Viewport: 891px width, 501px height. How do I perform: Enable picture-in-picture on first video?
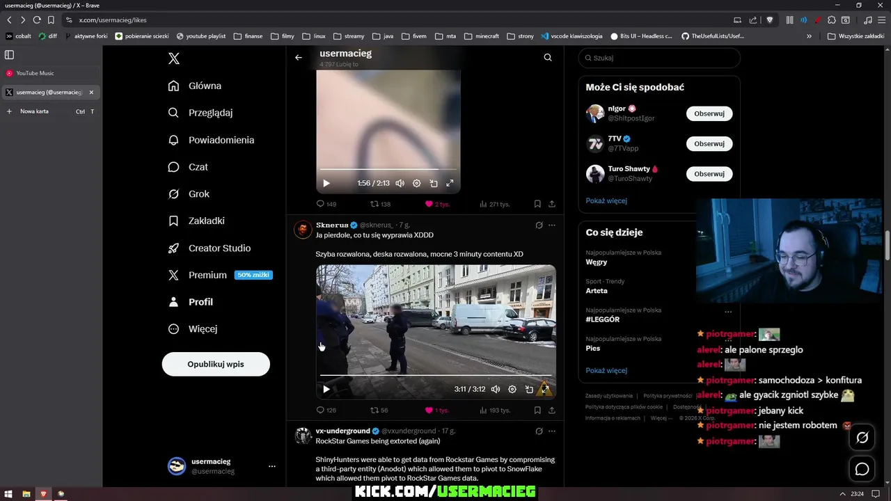pyautogui.click(x=433, y=184)
